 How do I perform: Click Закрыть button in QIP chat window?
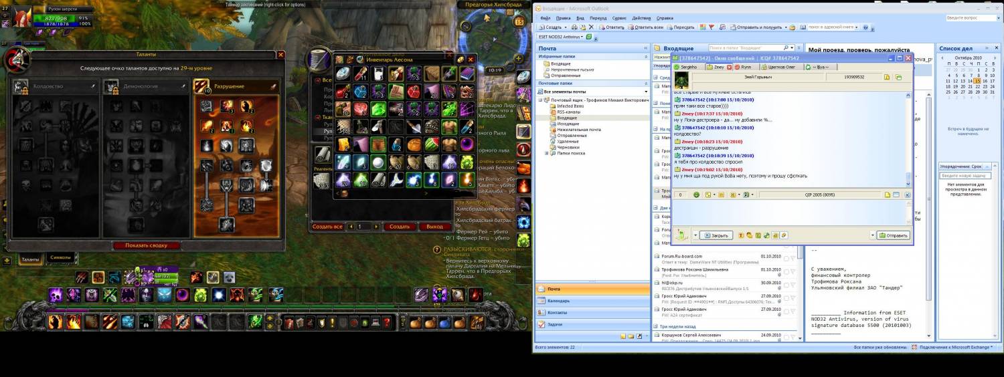(x=716, y=235)
